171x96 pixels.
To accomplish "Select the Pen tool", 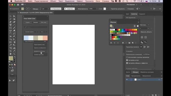I will pyautogui.click(x=10, y=22).
